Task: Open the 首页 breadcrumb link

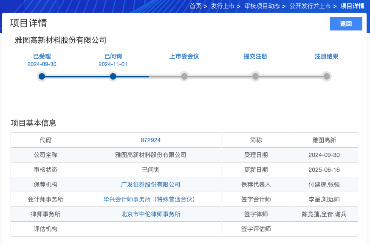Action: (195, 6)
